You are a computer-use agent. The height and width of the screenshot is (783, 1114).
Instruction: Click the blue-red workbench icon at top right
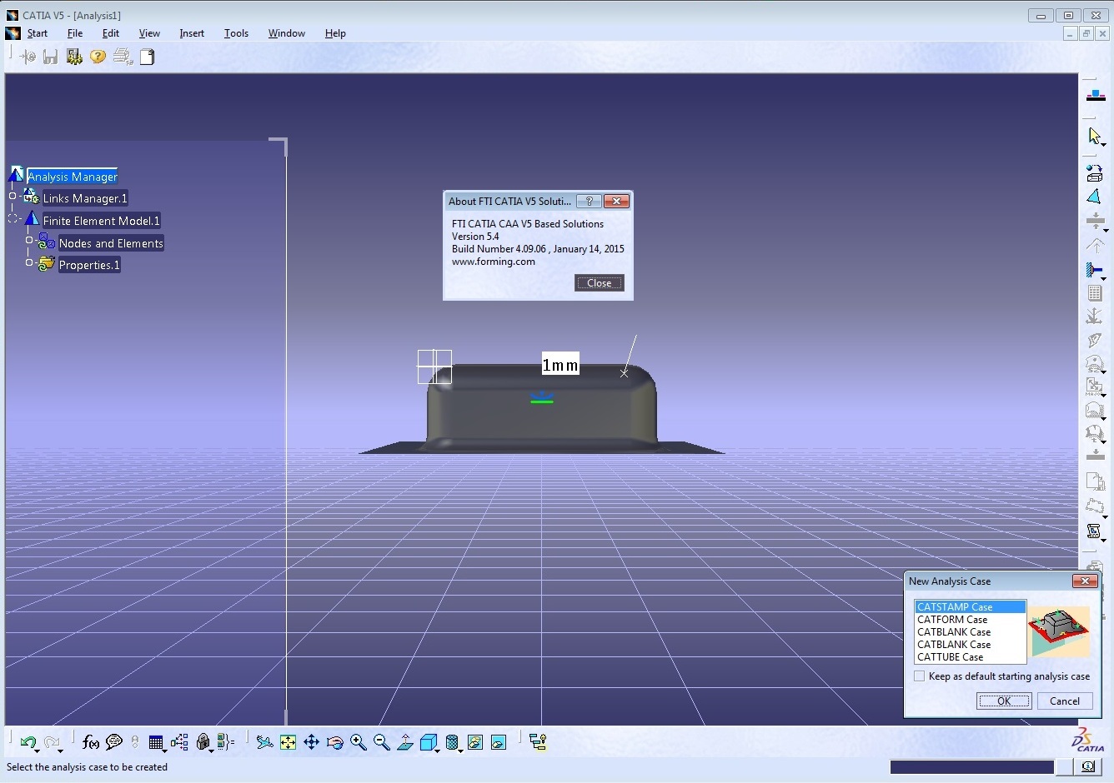point(1096,96)
